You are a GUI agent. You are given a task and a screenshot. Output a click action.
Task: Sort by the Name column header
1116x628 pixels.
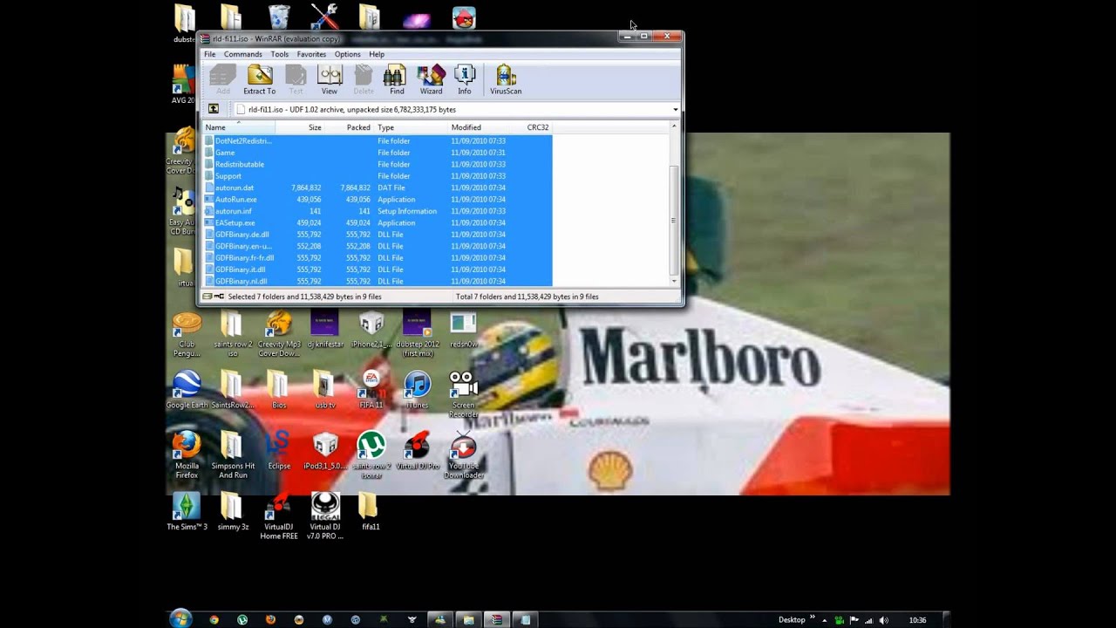[x=239, y=127]
